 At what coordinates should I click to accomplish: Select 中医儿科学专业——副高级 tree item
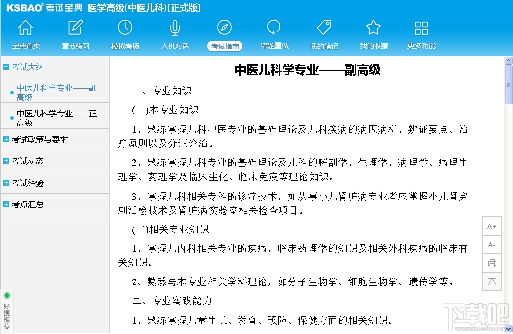(57, 92)
